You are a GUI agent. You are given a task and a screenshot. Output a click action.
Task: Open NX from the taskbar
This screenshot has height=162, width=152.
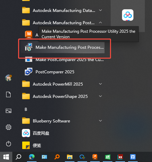pos(120,157)
